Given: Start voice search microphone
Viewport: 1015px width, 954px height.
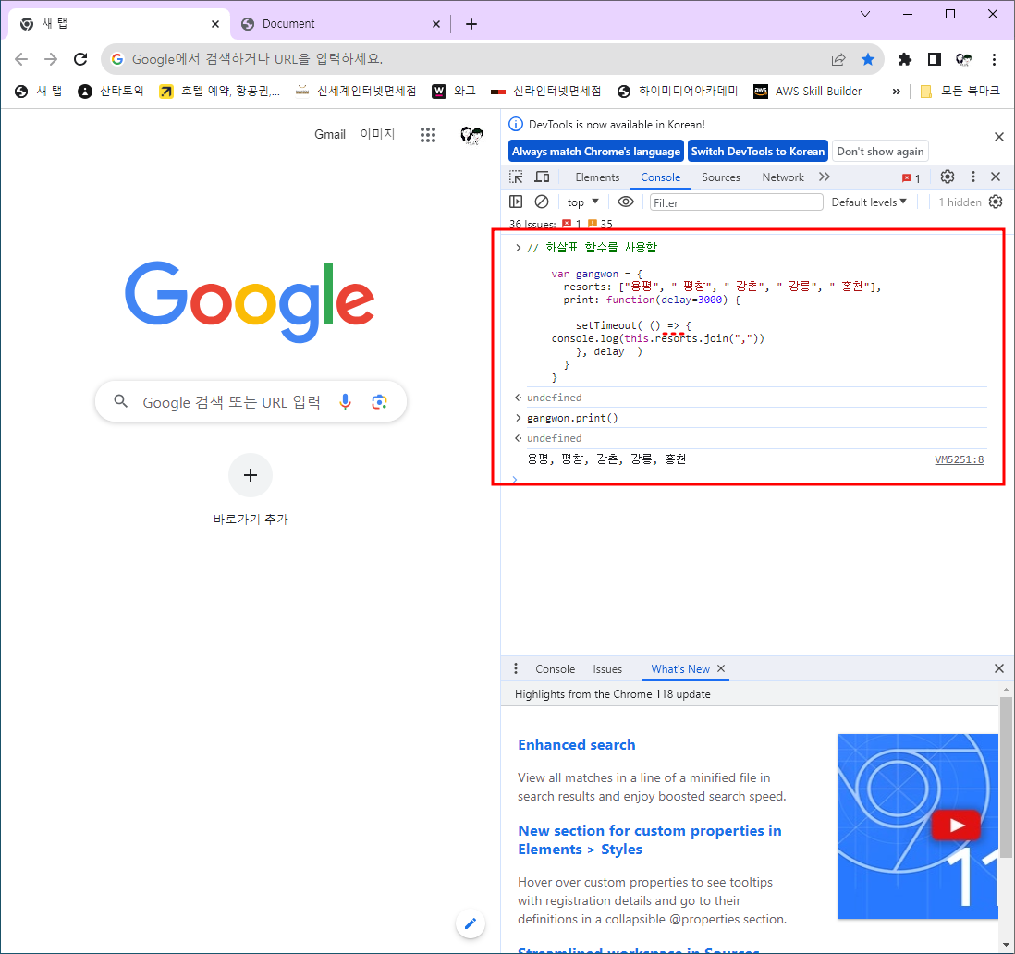Looking at the screenshot, I should click(346, 402).
